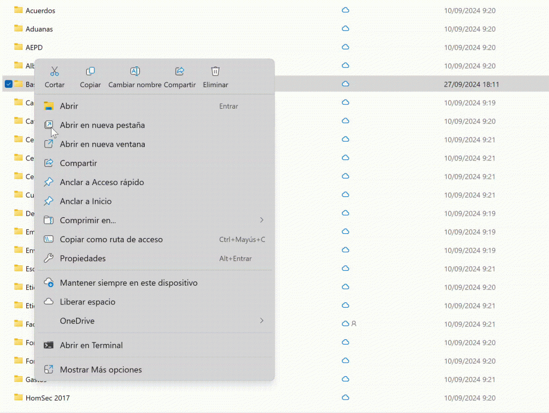Click the Acuerdos folder icon
The image size is (549, 413).
pyautogui.click(x=18, y=10)
